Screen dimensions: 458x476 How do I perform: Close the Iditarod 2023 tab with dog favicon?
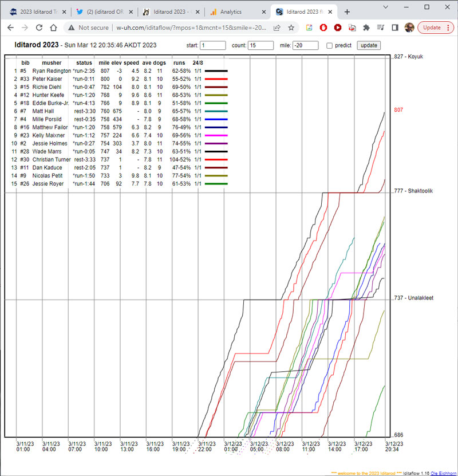click(x=198, y=12)
